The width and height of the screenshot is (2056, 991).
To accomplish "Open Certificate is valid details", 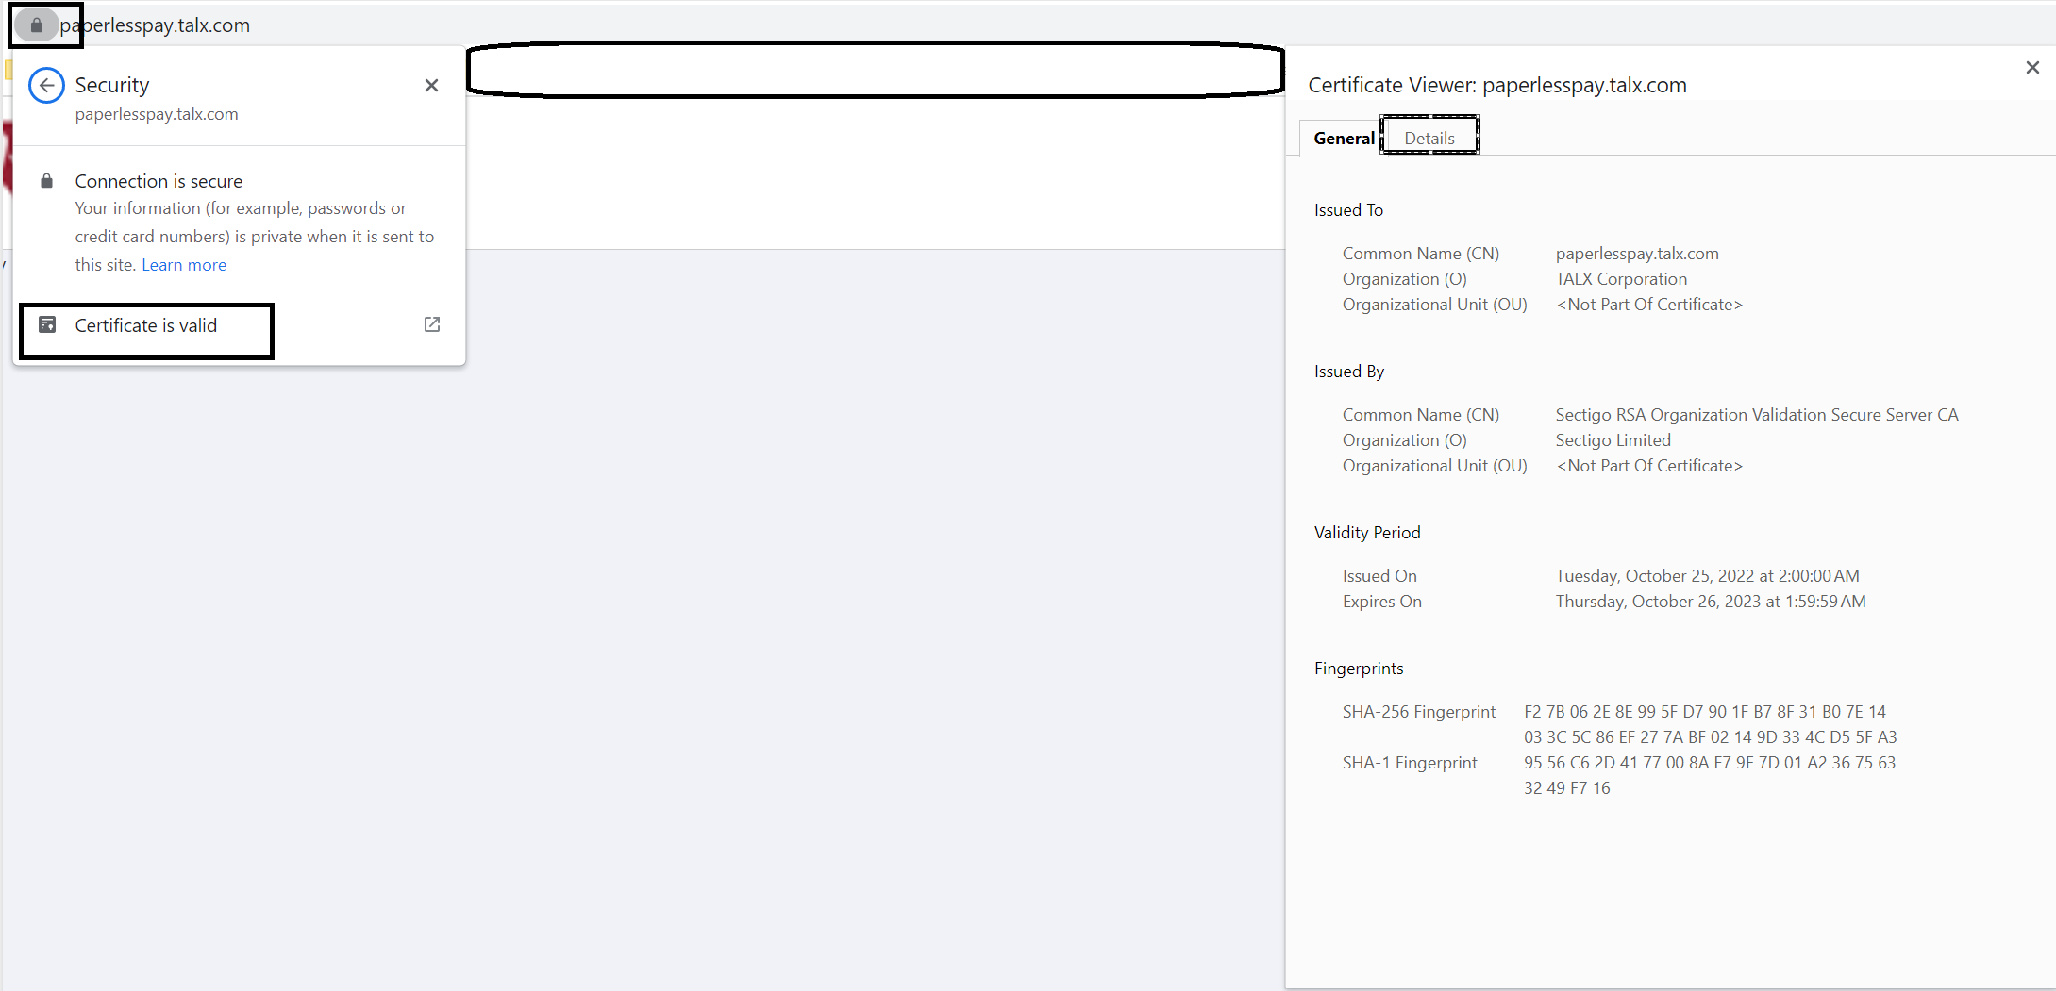I will [x=239, y=325].
